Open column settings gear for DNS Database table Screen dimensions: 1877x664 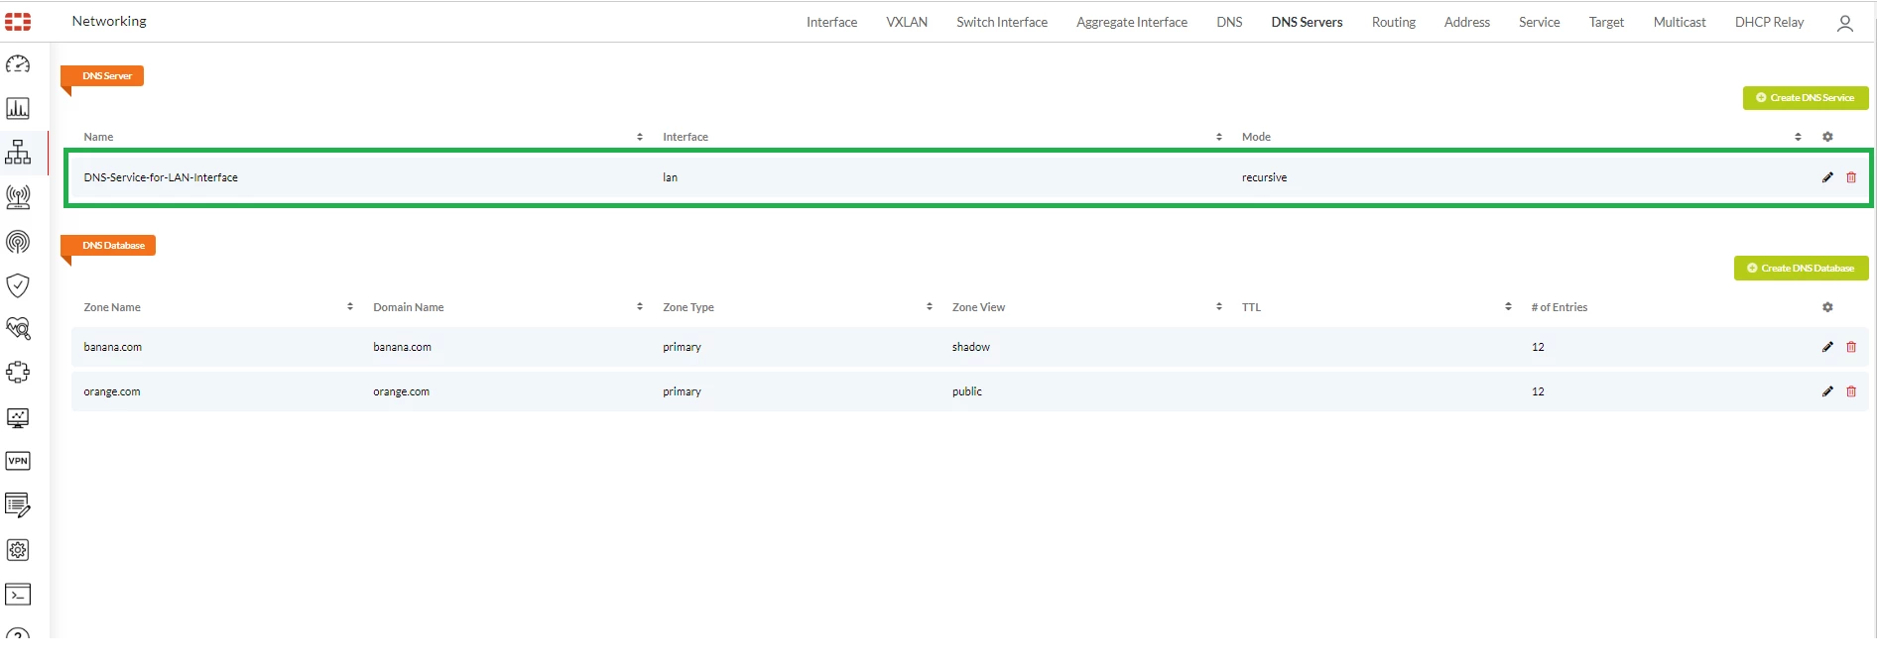(1827, 307)
